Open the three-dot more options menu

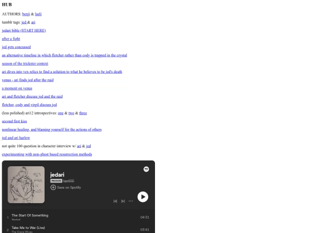[x=131, y=201]
